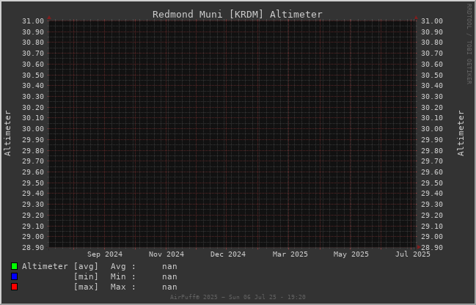
Task: Click the 'Jul 2025' x-axis label
Action: (x=412, y=254)
